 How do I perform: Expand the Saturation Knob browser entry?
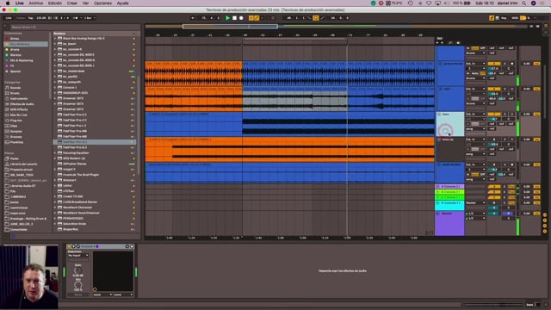click(x=55, y=224)
